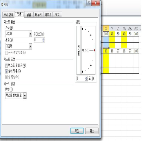Switch to the 채우기 tab
The height and width of the screenshot is (145, 145).
coord(48,15)
